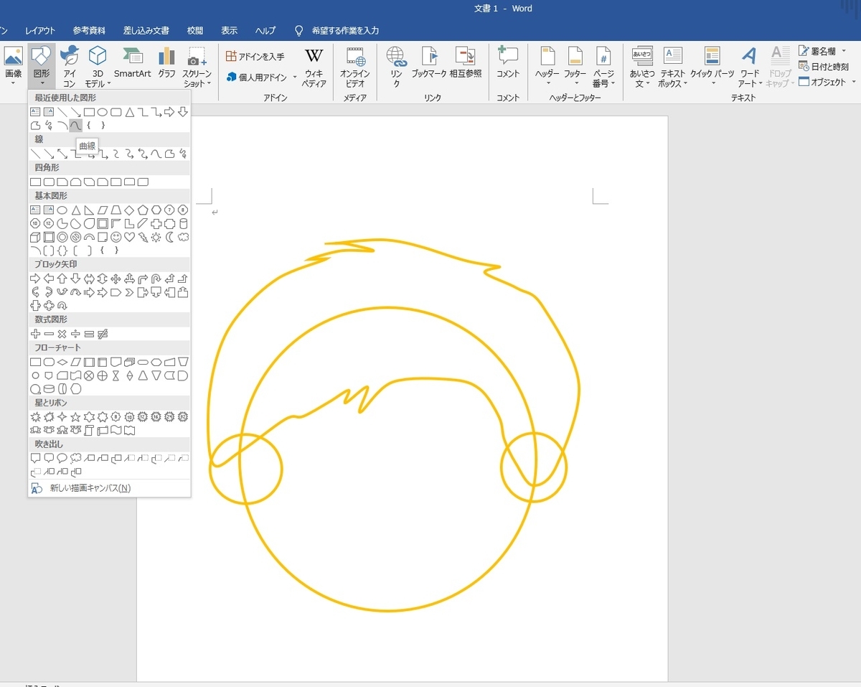Select the vertical scroll ribbon shape

pos(89,431)
